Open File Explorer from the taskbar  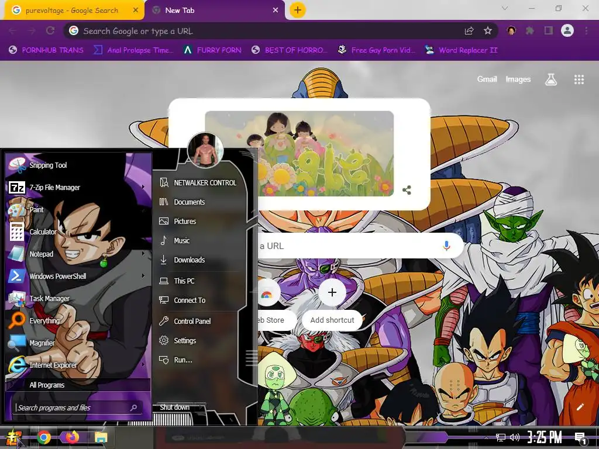[x=101, y=437]
